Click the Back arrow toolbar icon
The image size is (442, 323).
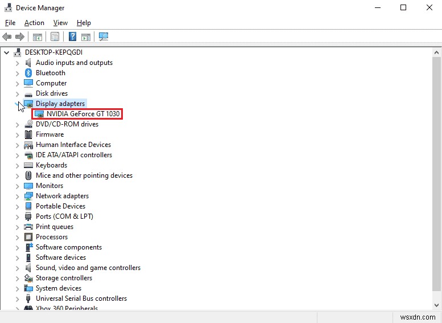7,36
